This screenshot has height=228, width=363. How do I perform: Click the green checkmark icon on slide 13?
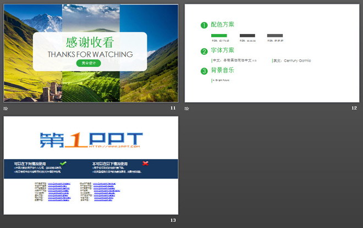63,163
